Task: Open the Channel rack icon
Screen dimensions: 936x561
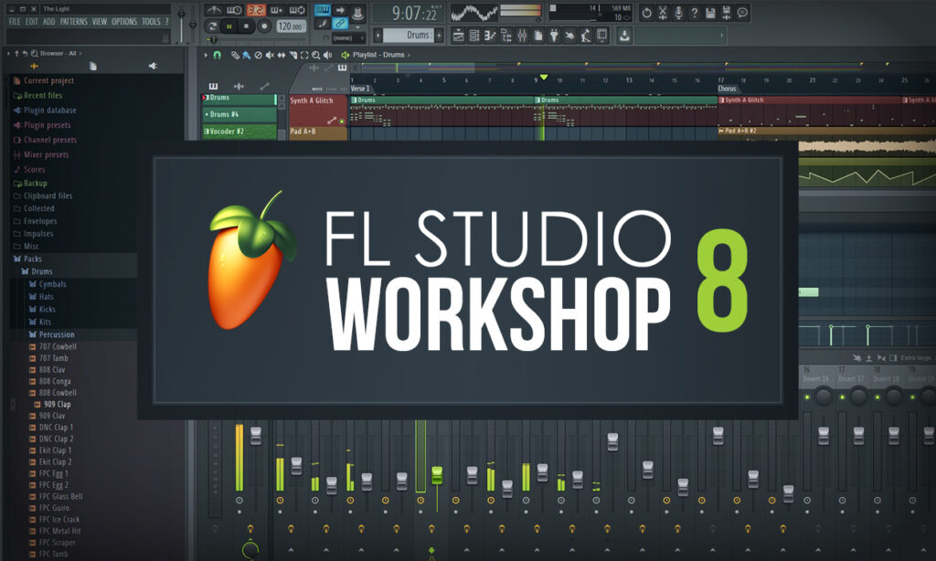Action: click(x=474, y=36)
